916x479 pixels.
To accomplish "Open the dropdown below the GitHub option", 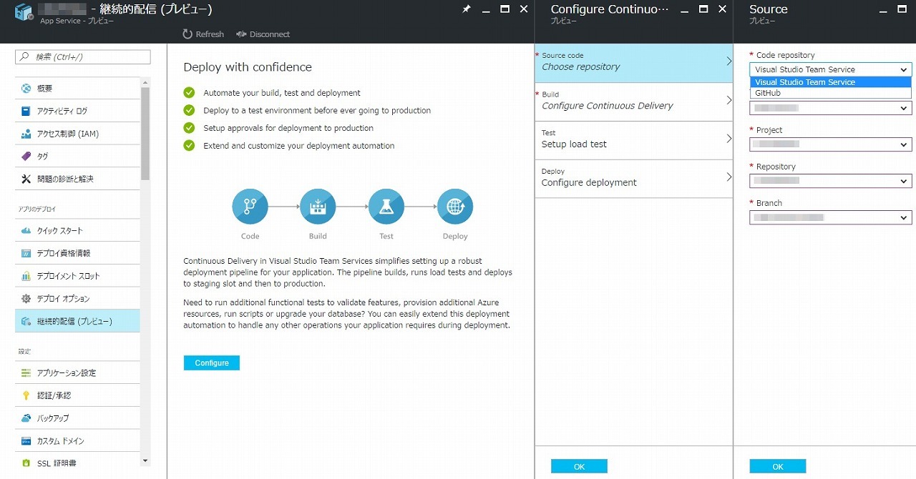I will (x=831, y=108).
